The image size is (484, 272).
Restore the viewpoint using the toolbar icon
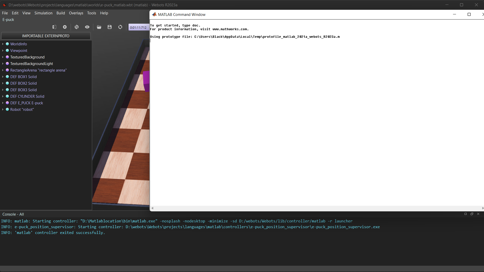click(x=77, y=27)
